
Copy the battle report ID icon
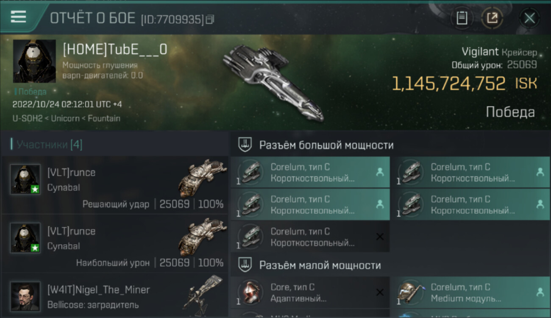tap(210, 19)
